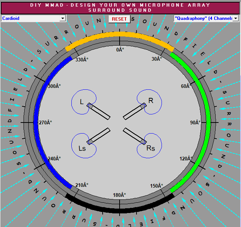
Task: Click the black rear coverage arc
Action: pos(120,210)
